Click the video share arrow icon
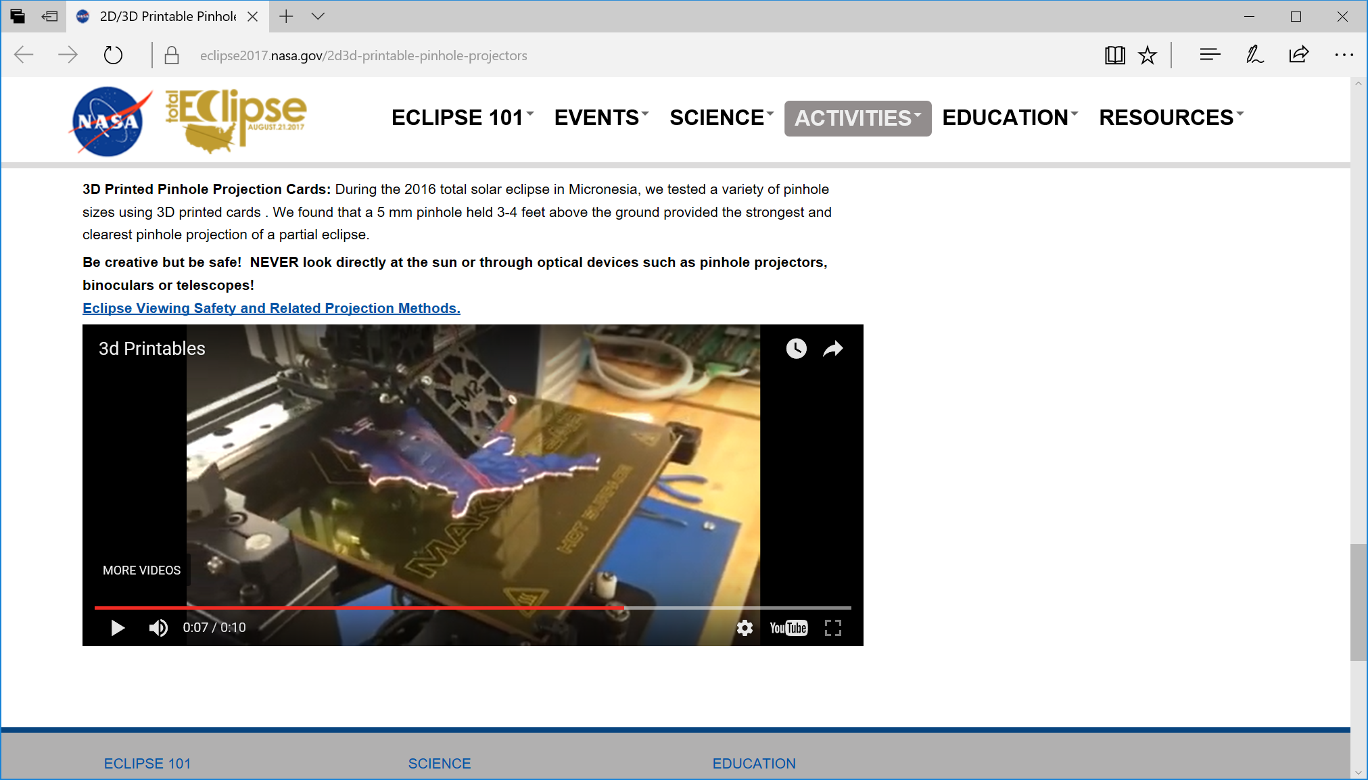This screenshot has width=1368, height=780. pyautogui.click(x=833, y=349)
